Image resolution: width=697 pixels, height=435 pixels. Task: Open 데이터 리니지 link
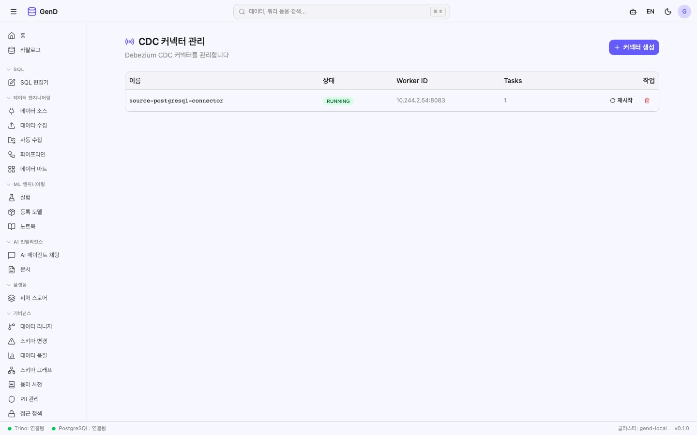tap(44, 327)
